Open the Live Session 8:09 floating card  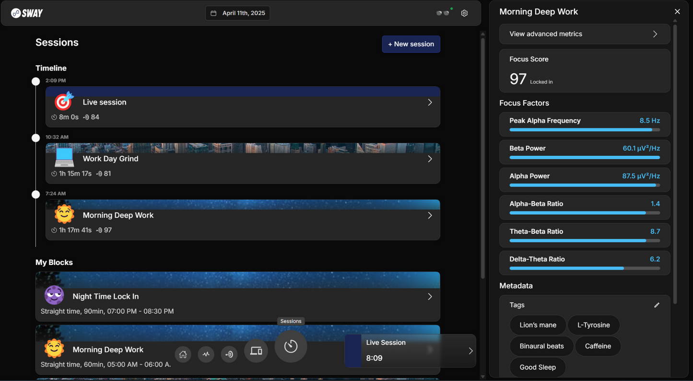click(x=410, y=351)
